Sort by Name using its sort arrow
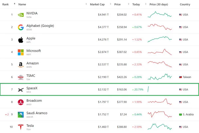Viewport: 199px width, 133px height. pos(86,4)
